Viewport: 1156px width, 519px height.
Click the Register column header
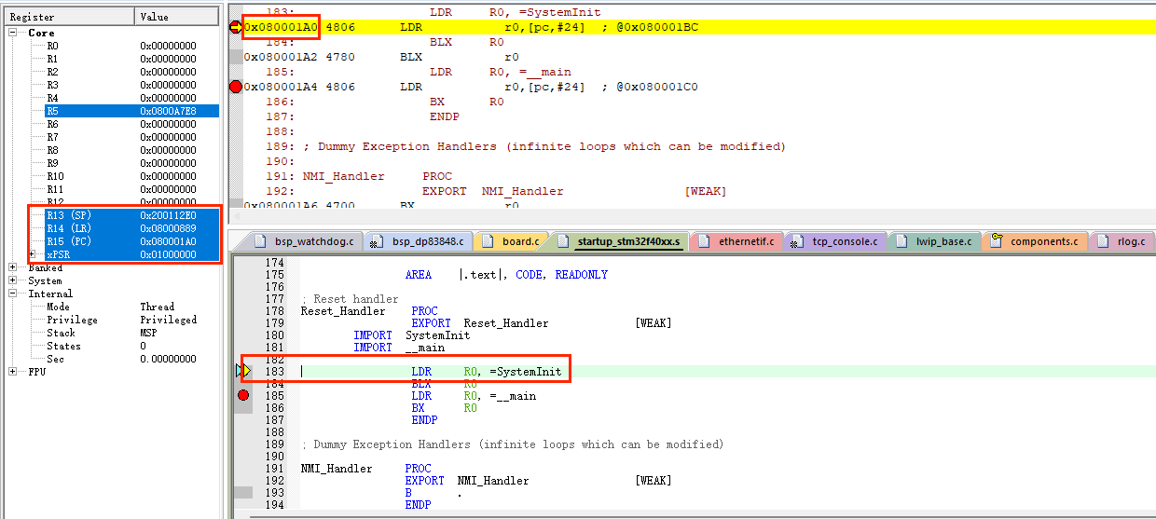(x=70, y=17)
